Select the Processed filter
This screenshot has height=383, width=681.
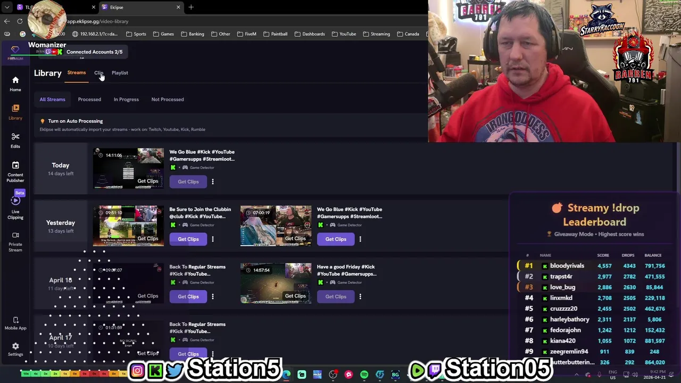(89, 99)
